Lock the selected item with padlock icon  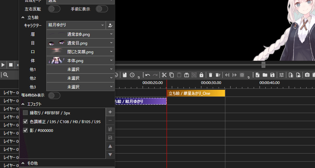201,75
